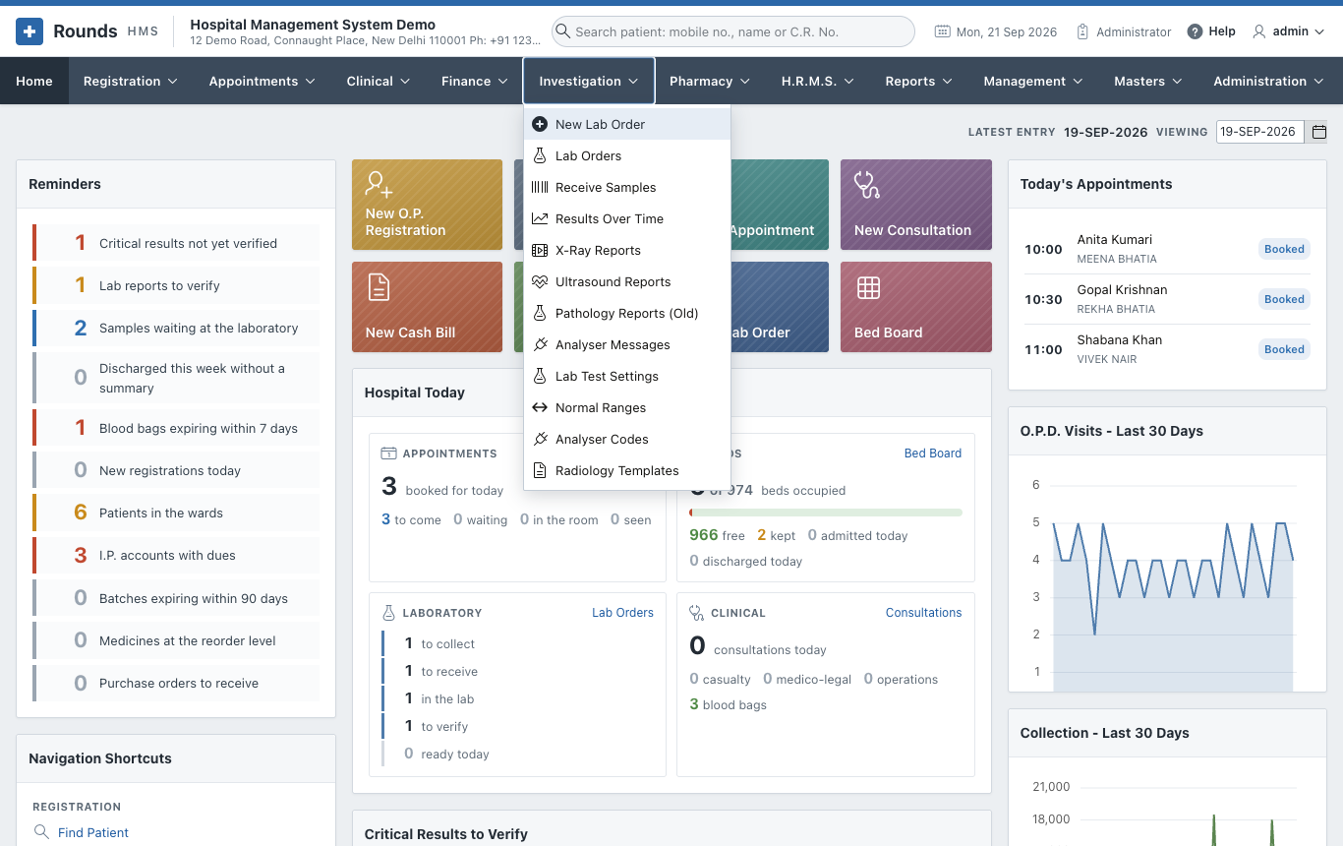
Task: Expand the Registration menu
Action: pyautogui.click(x=131, y=81)
